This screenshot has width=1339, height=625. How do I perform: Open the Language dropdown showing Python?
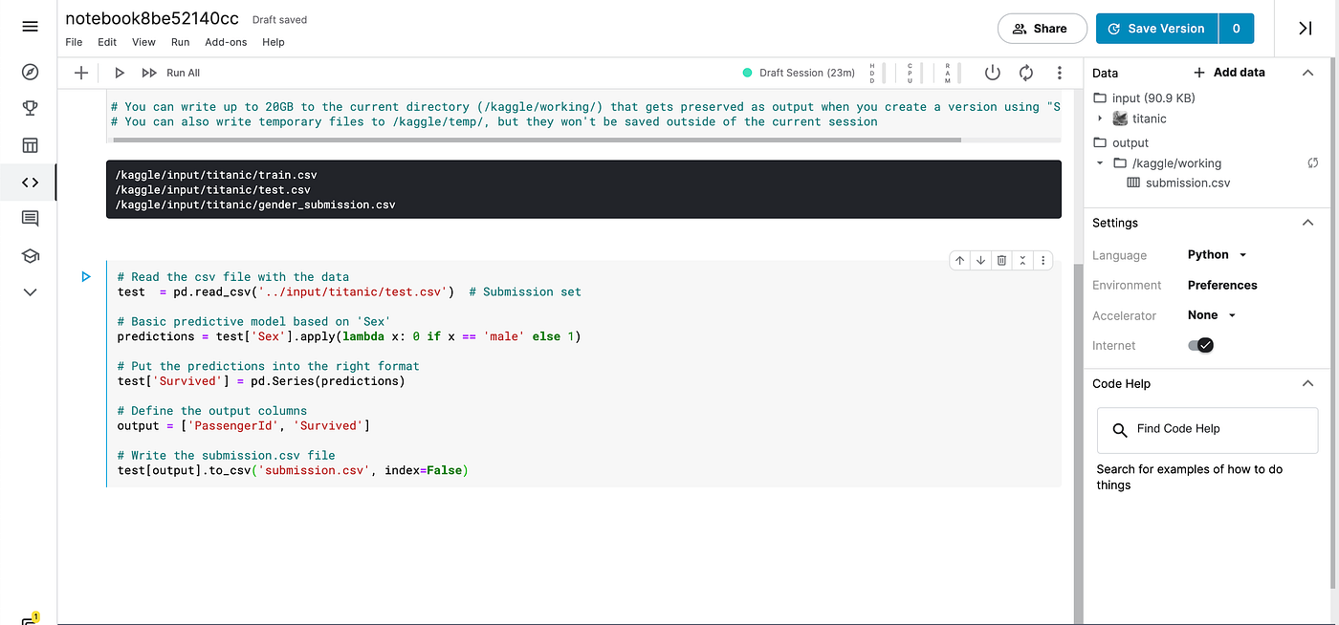pyautogui.click(x=1216, y=254)
